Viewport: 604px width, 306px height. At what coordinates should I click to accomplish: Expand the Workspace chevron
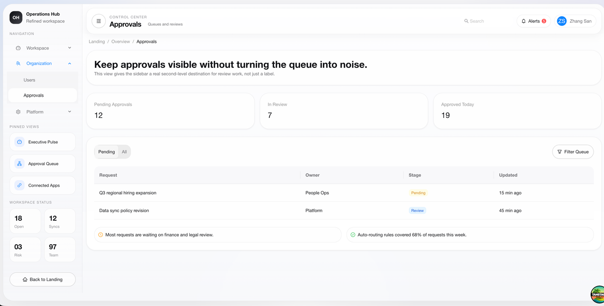tap(69, 48)
